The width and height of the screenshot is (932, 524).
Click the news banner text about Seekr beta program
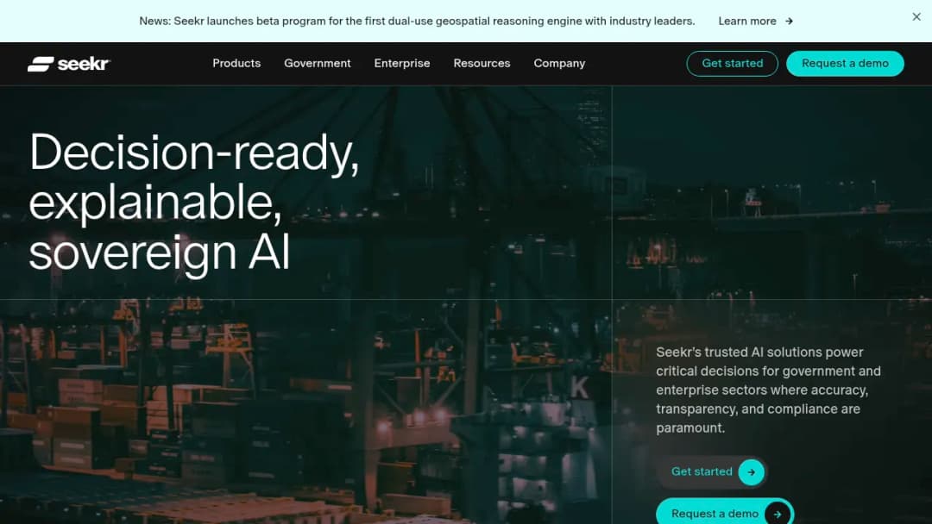point(417,22)
